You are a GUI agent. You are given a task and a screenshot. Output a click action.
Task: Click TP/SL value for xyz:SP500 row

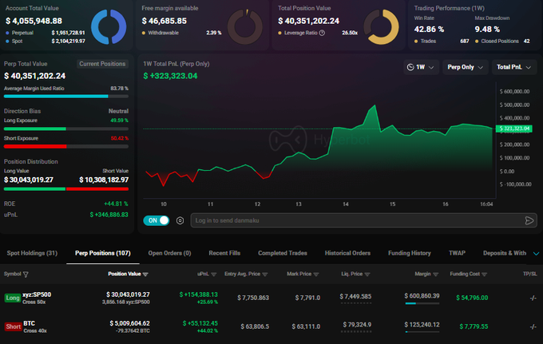tap(533, 298)
